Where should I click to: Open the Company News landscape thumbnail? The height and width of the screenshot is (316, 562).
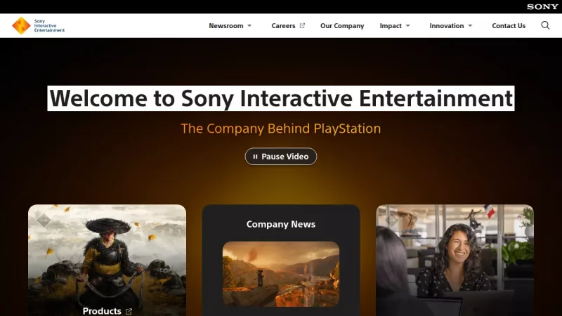[281, 274]
